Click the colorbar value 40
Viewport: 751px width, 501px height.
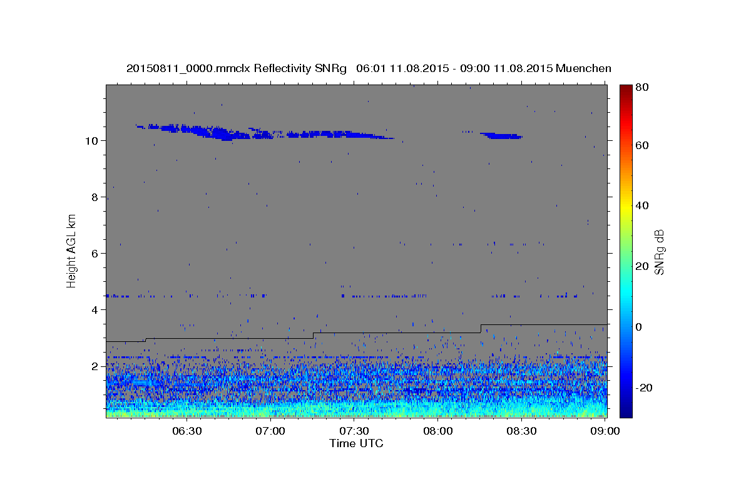click(642, 205)
